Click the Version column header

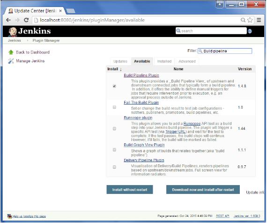click(x=245, y=69)
